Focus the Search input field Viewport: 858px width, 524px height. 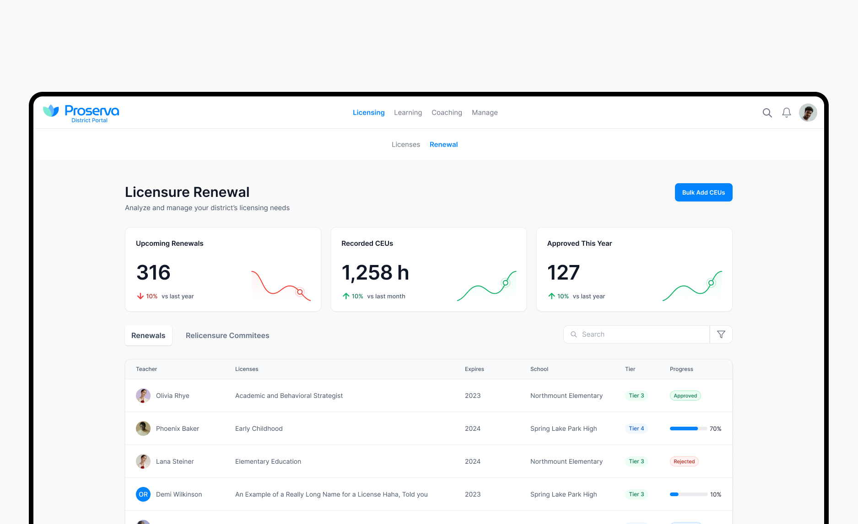coord(637,334)
